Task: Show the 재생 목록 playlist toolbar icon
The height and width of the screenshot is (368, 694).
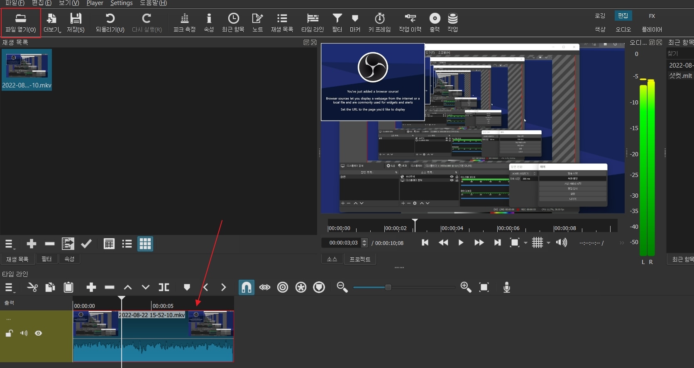Action: 282,23
